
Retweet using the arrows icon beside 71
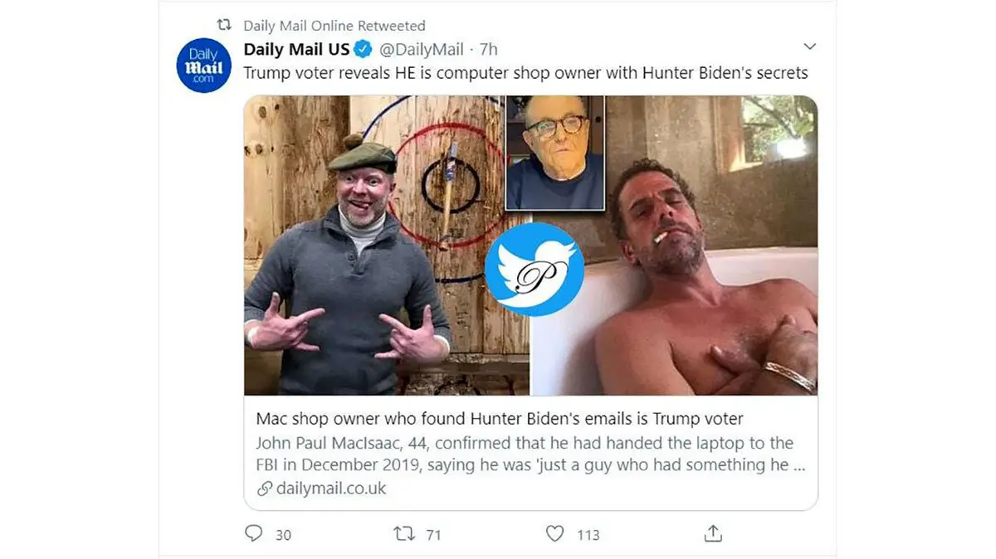coord(403,533)
